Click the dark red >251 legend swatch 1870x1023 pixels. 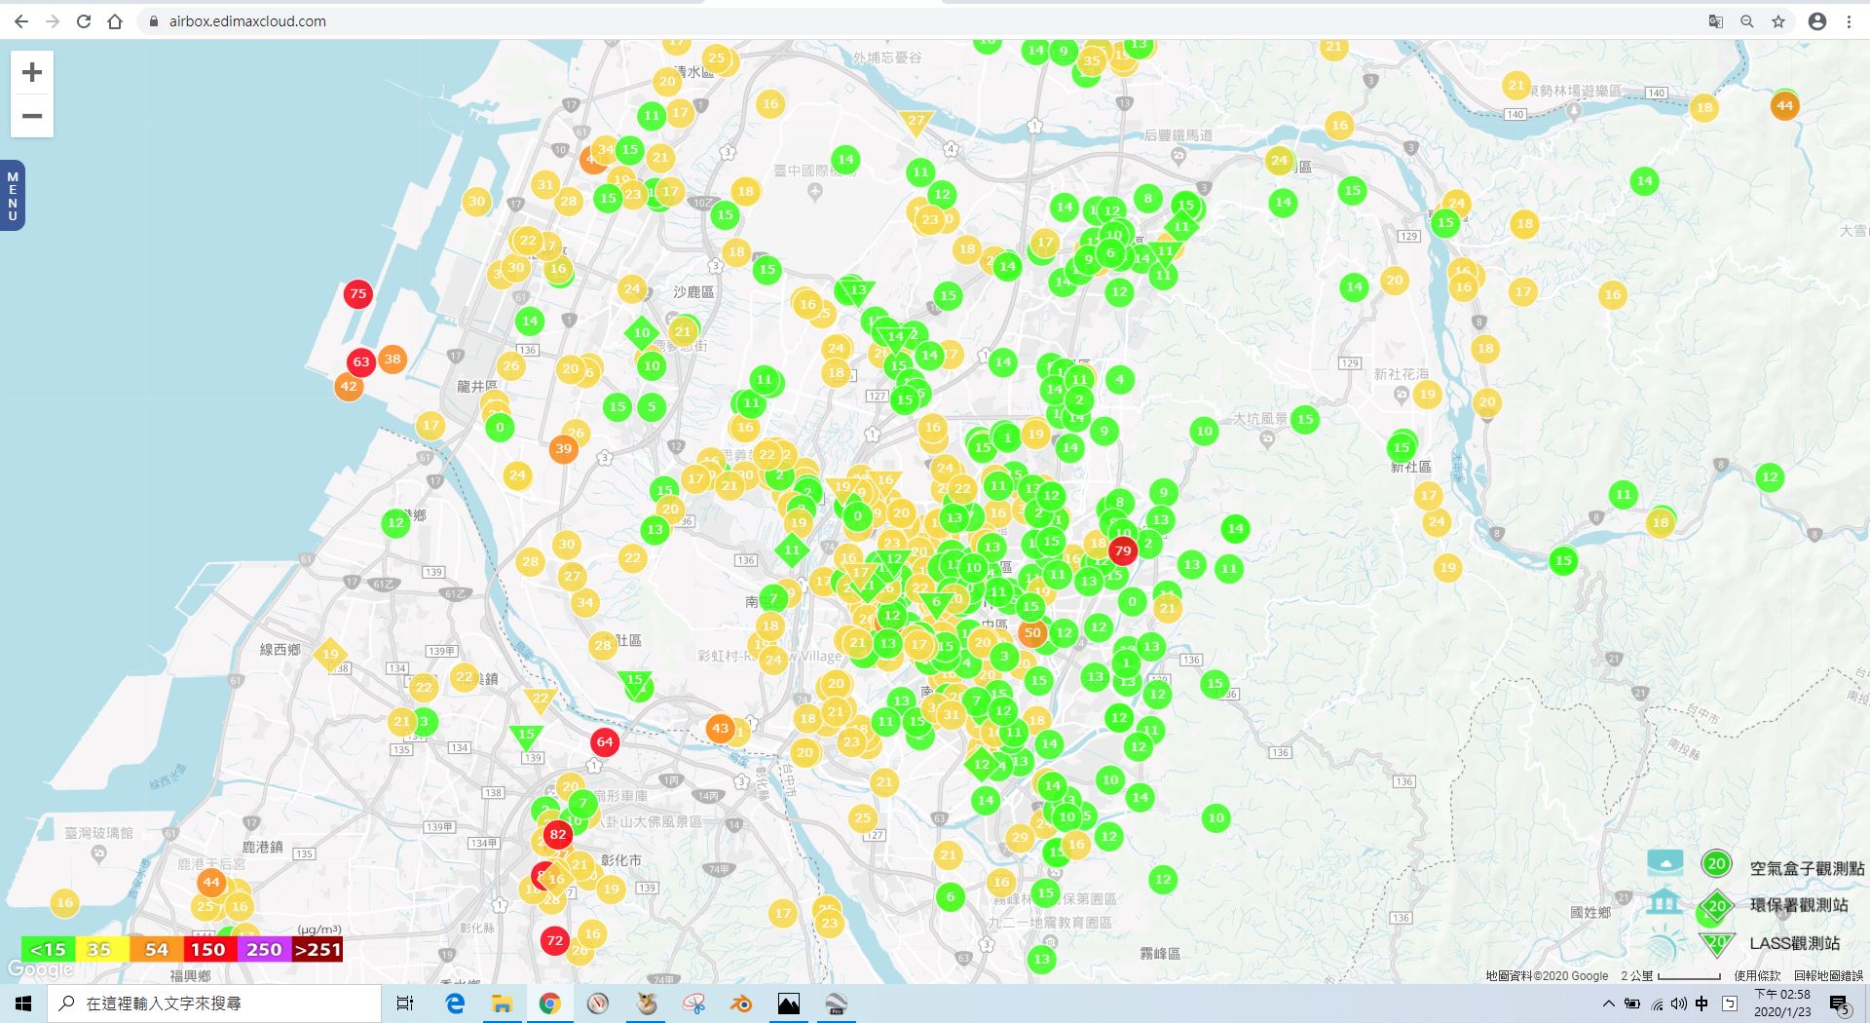point(317,949)
